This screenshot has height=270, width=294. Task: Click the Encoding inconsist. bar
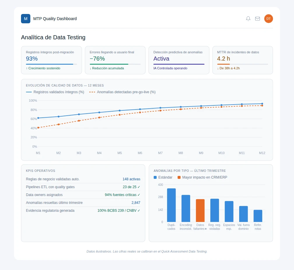coord(186,209)
